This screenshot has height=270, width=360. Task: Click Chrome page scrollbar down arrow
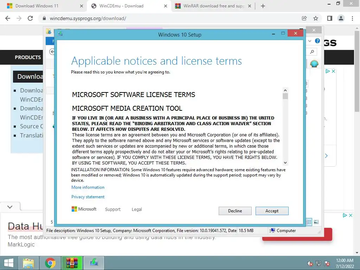tap(357, 253)
